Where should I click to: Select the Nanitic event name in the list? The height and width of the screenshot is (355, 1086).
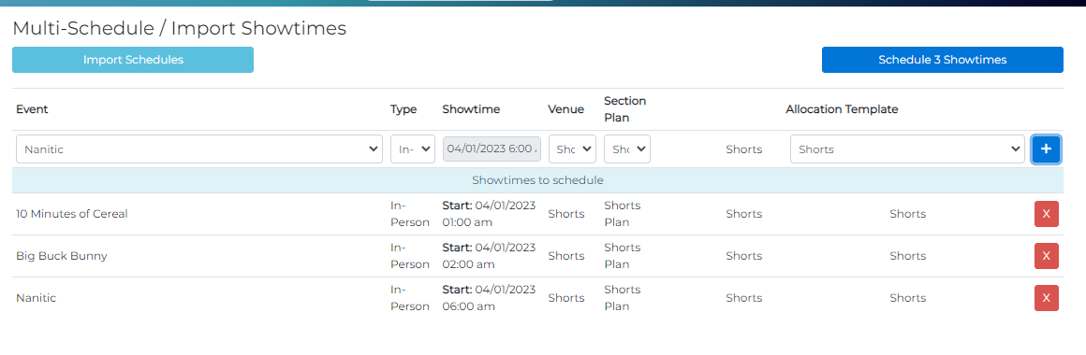coord(36,298)
